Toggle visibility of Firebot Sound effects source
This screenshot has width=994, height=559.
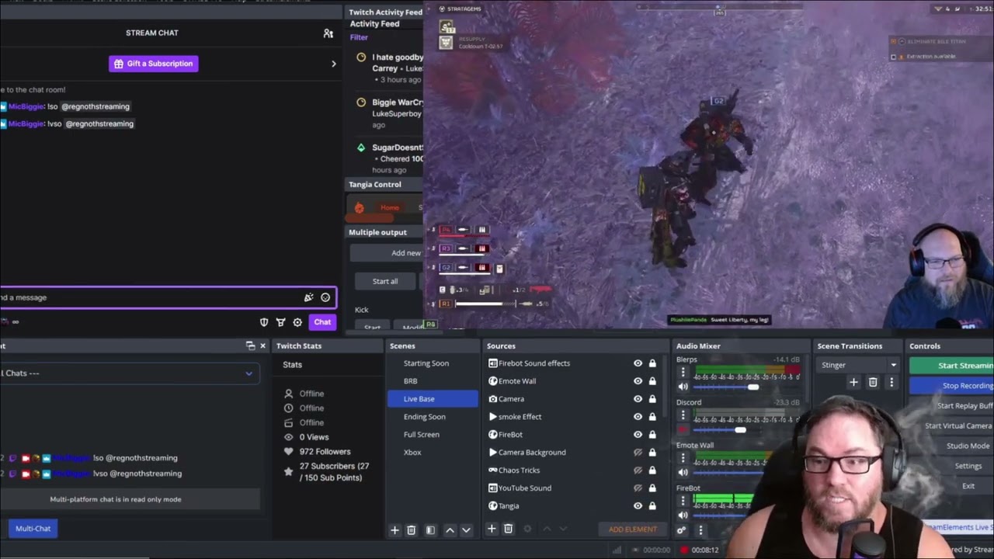pyautogui.click(x=638, y=363)
